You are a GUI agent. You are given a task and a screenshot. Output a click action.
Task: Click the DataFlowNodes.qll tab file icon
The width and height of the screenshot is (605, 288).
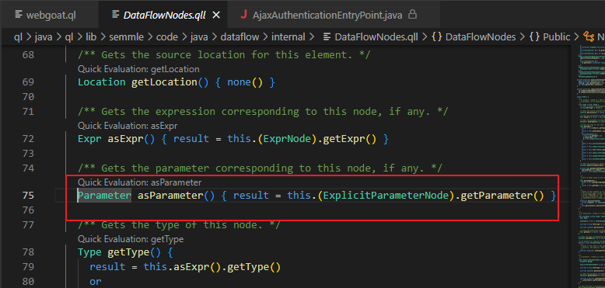pos(115,15)
